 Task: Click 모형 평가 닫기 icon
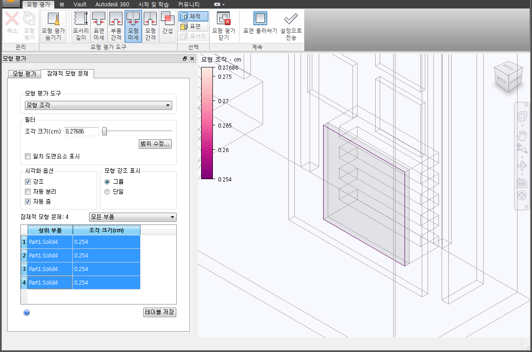coord(224,19)
